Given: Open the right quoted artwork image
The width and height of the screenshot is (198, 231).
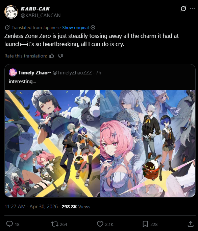Looking at the screenshot, I should pos(148,143).
